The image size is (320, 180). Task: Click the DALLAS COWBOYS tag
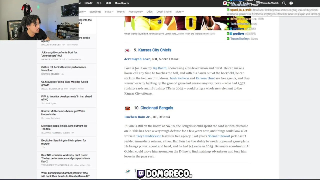pos(51,45)
